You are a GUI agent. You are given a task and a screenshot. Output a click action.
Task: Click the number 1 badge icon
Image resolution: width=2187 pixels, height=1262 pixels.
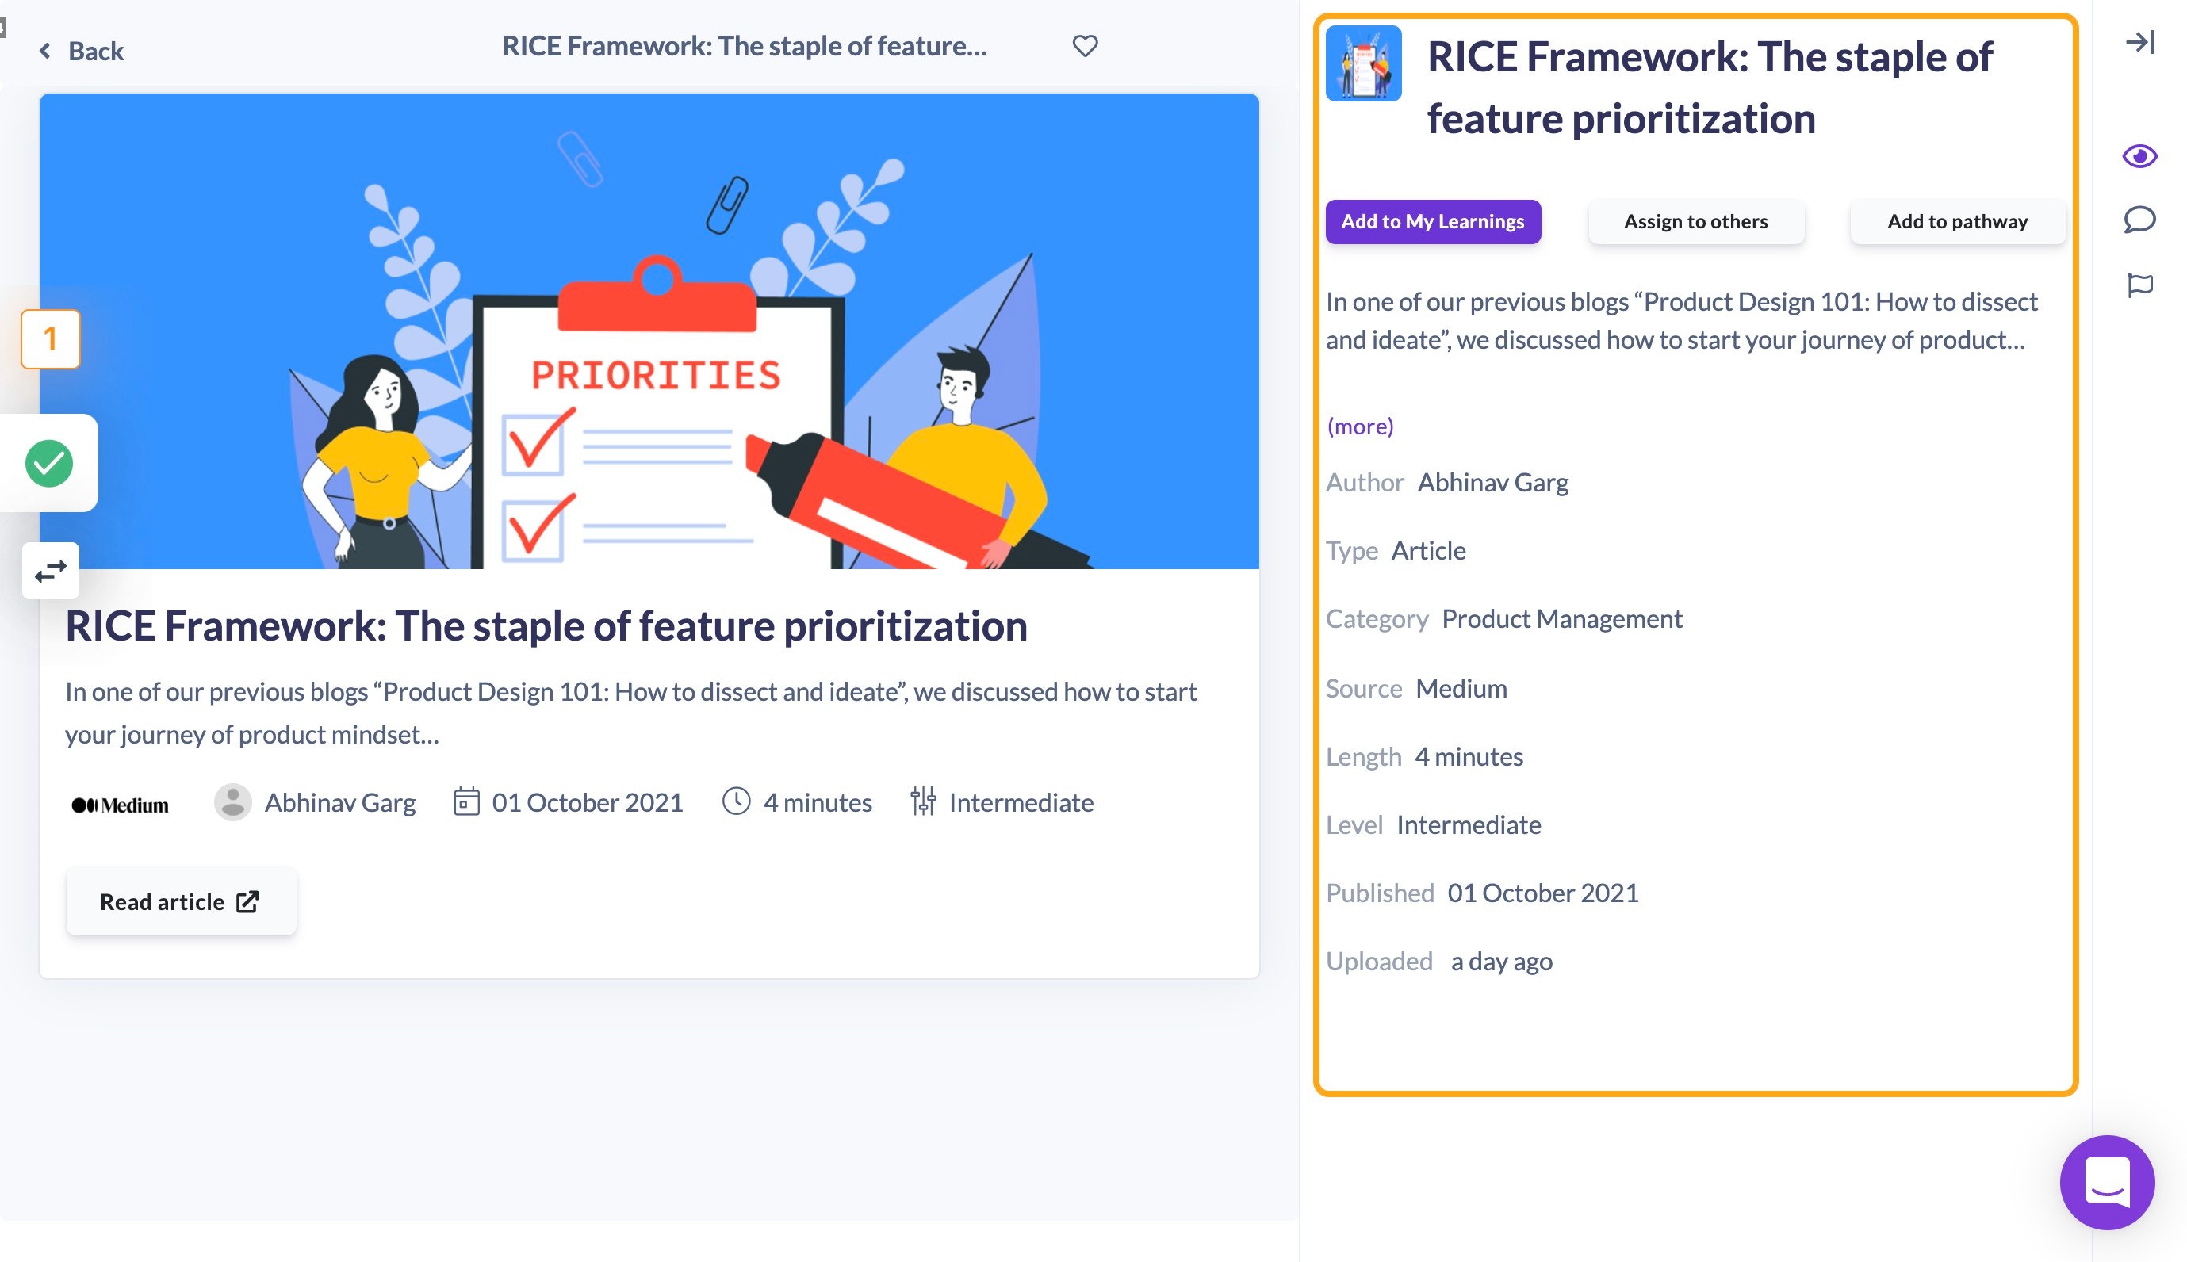(50, 338)
